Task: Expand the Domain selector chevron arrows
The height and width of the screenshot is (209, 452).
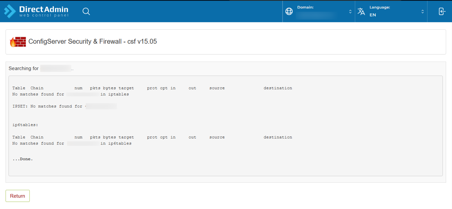Action: click(350, 11)
